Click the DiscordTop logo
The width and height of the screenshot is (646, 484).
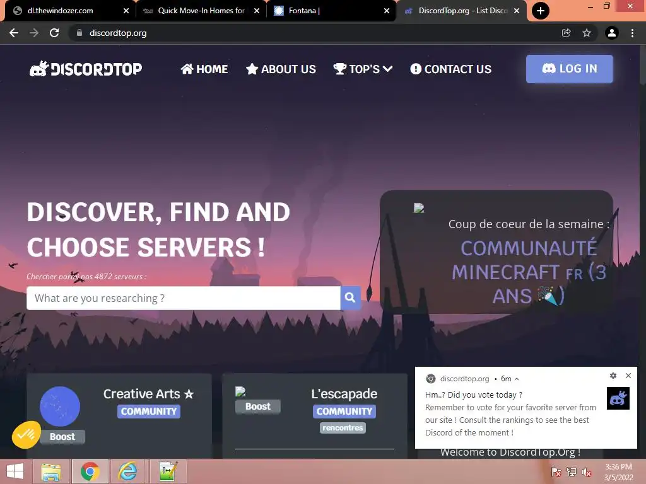[86, 69]
